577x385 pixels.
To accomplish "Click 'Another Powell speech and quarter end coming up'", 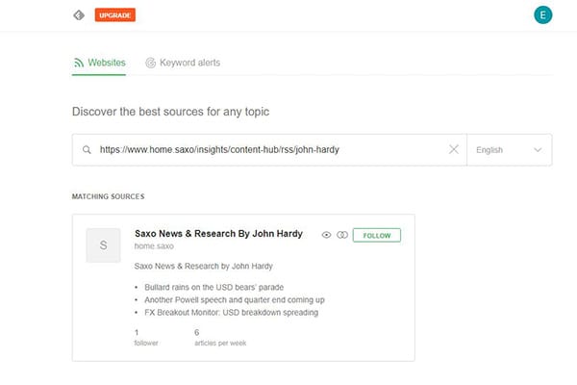I will coord(235,300).
